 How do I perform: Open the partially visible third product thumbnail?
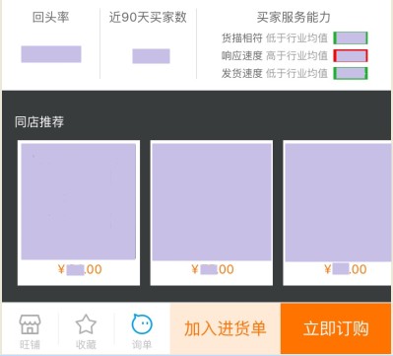338,202
